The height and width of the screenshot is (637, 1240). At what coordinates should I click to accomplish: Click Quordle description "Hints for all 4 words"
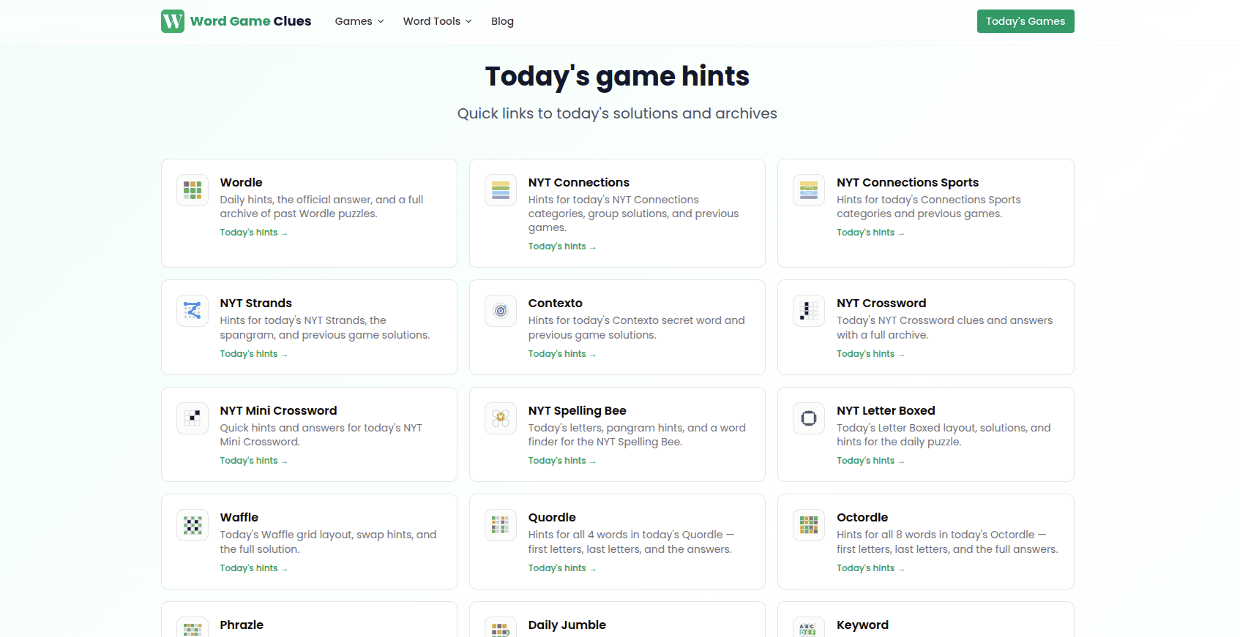pos(631,542)
